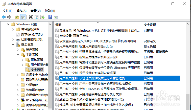191x111 pixels.
Task: Click the title bar app scroll icon
Action: pyautogui.click(x=4, y=4)
